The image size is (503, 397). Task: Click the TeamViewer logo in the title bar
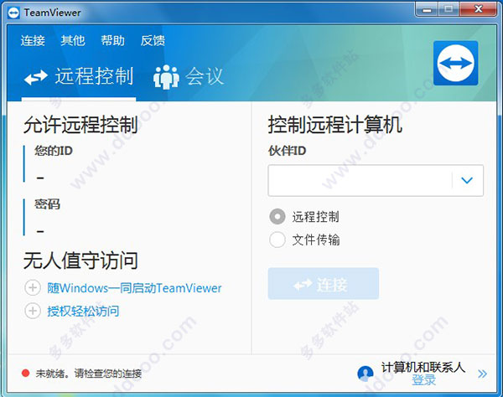pyautogui.click(x=13, y=13)
